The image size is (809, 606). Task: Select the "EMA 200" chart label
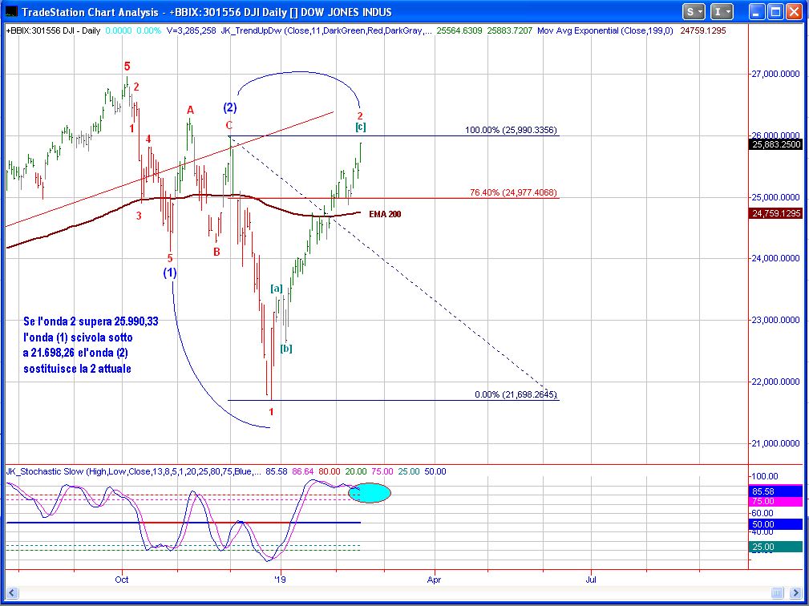(385, 214)
